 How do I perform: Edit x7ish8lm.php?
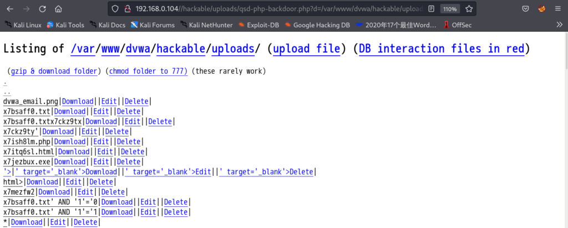tap(102, 141)
